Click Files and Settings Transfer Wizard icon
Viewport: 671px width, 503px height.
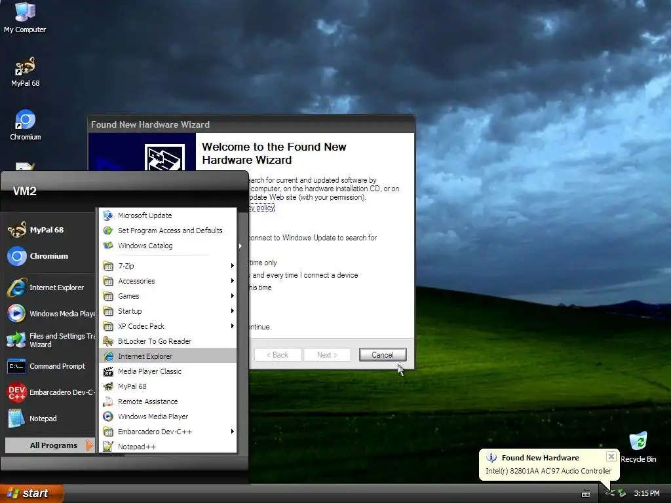pos(16,340)
